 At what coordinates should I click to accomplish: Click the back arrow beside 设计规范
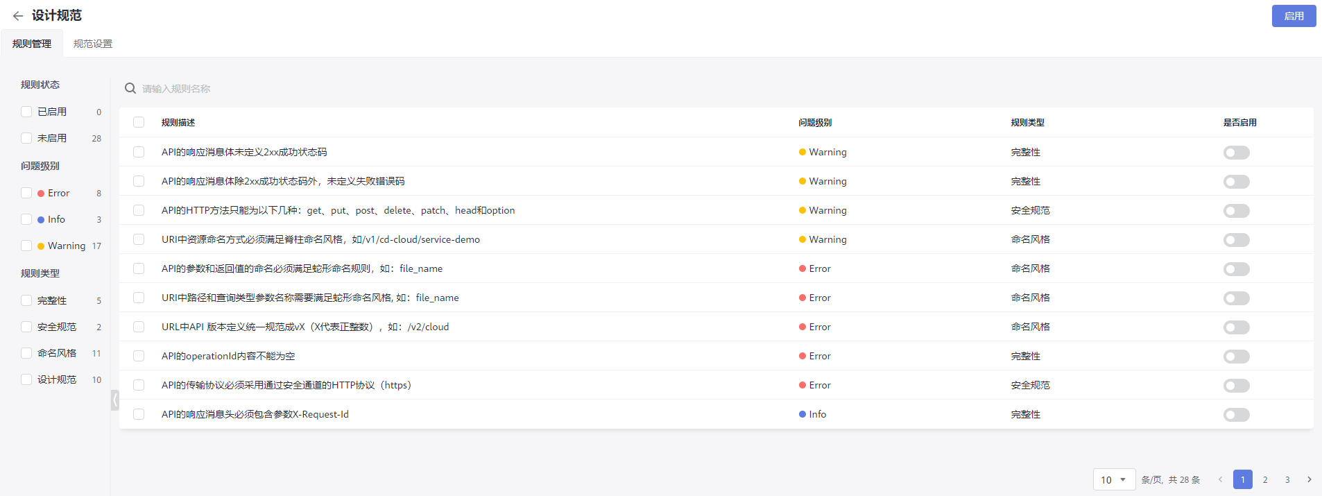pyautogui.click(x=18, y=16)
